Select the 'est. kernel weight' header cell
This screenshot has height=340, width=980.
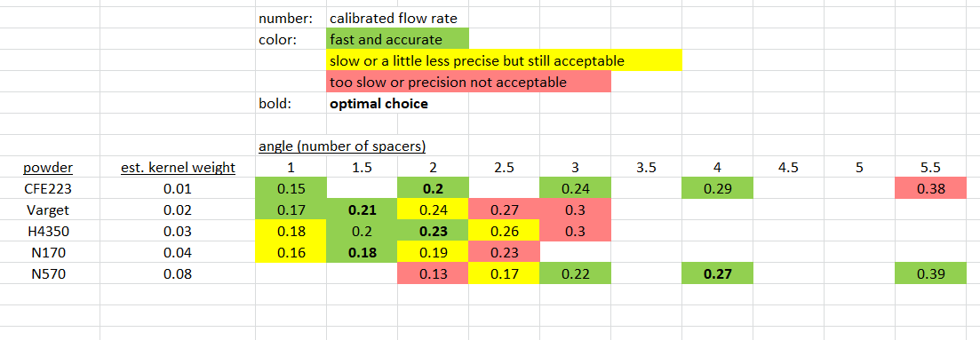click(178, 168)
